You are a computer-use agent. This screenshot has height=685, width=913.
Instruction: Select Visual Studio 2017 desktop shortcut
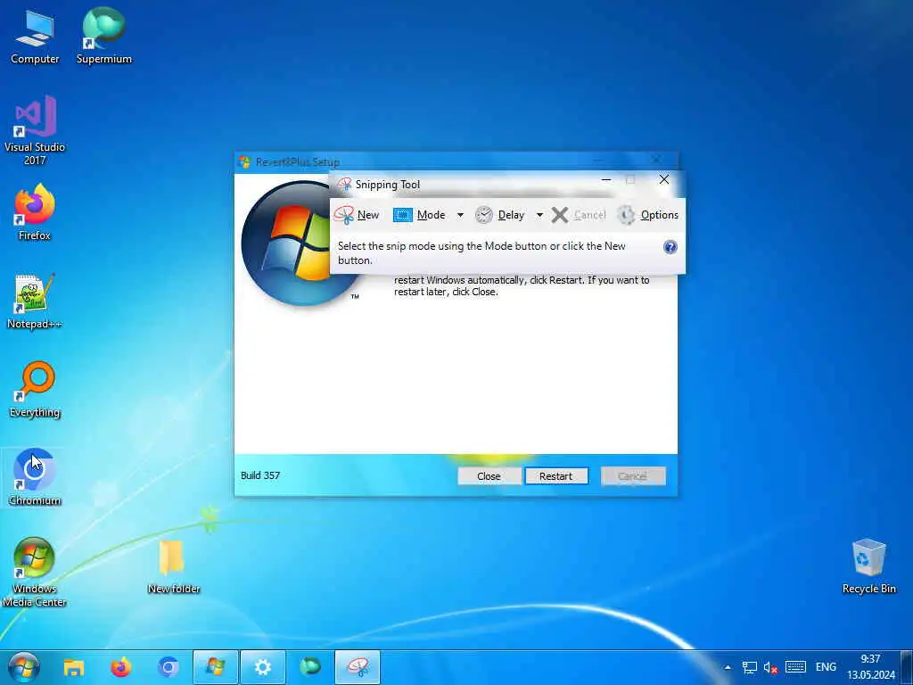click(35, 130)
